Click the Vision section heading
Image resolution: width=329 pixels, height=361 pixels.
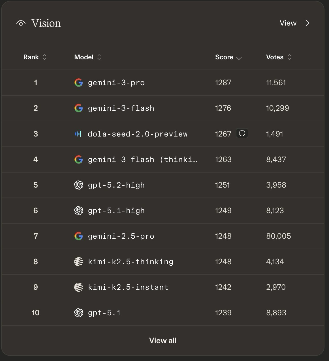tap(46, 23)
